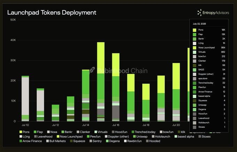The width and height of the screenshot is (237, 152).
Task: Click the Entropy Advisors logo
Action: [213, 12]
